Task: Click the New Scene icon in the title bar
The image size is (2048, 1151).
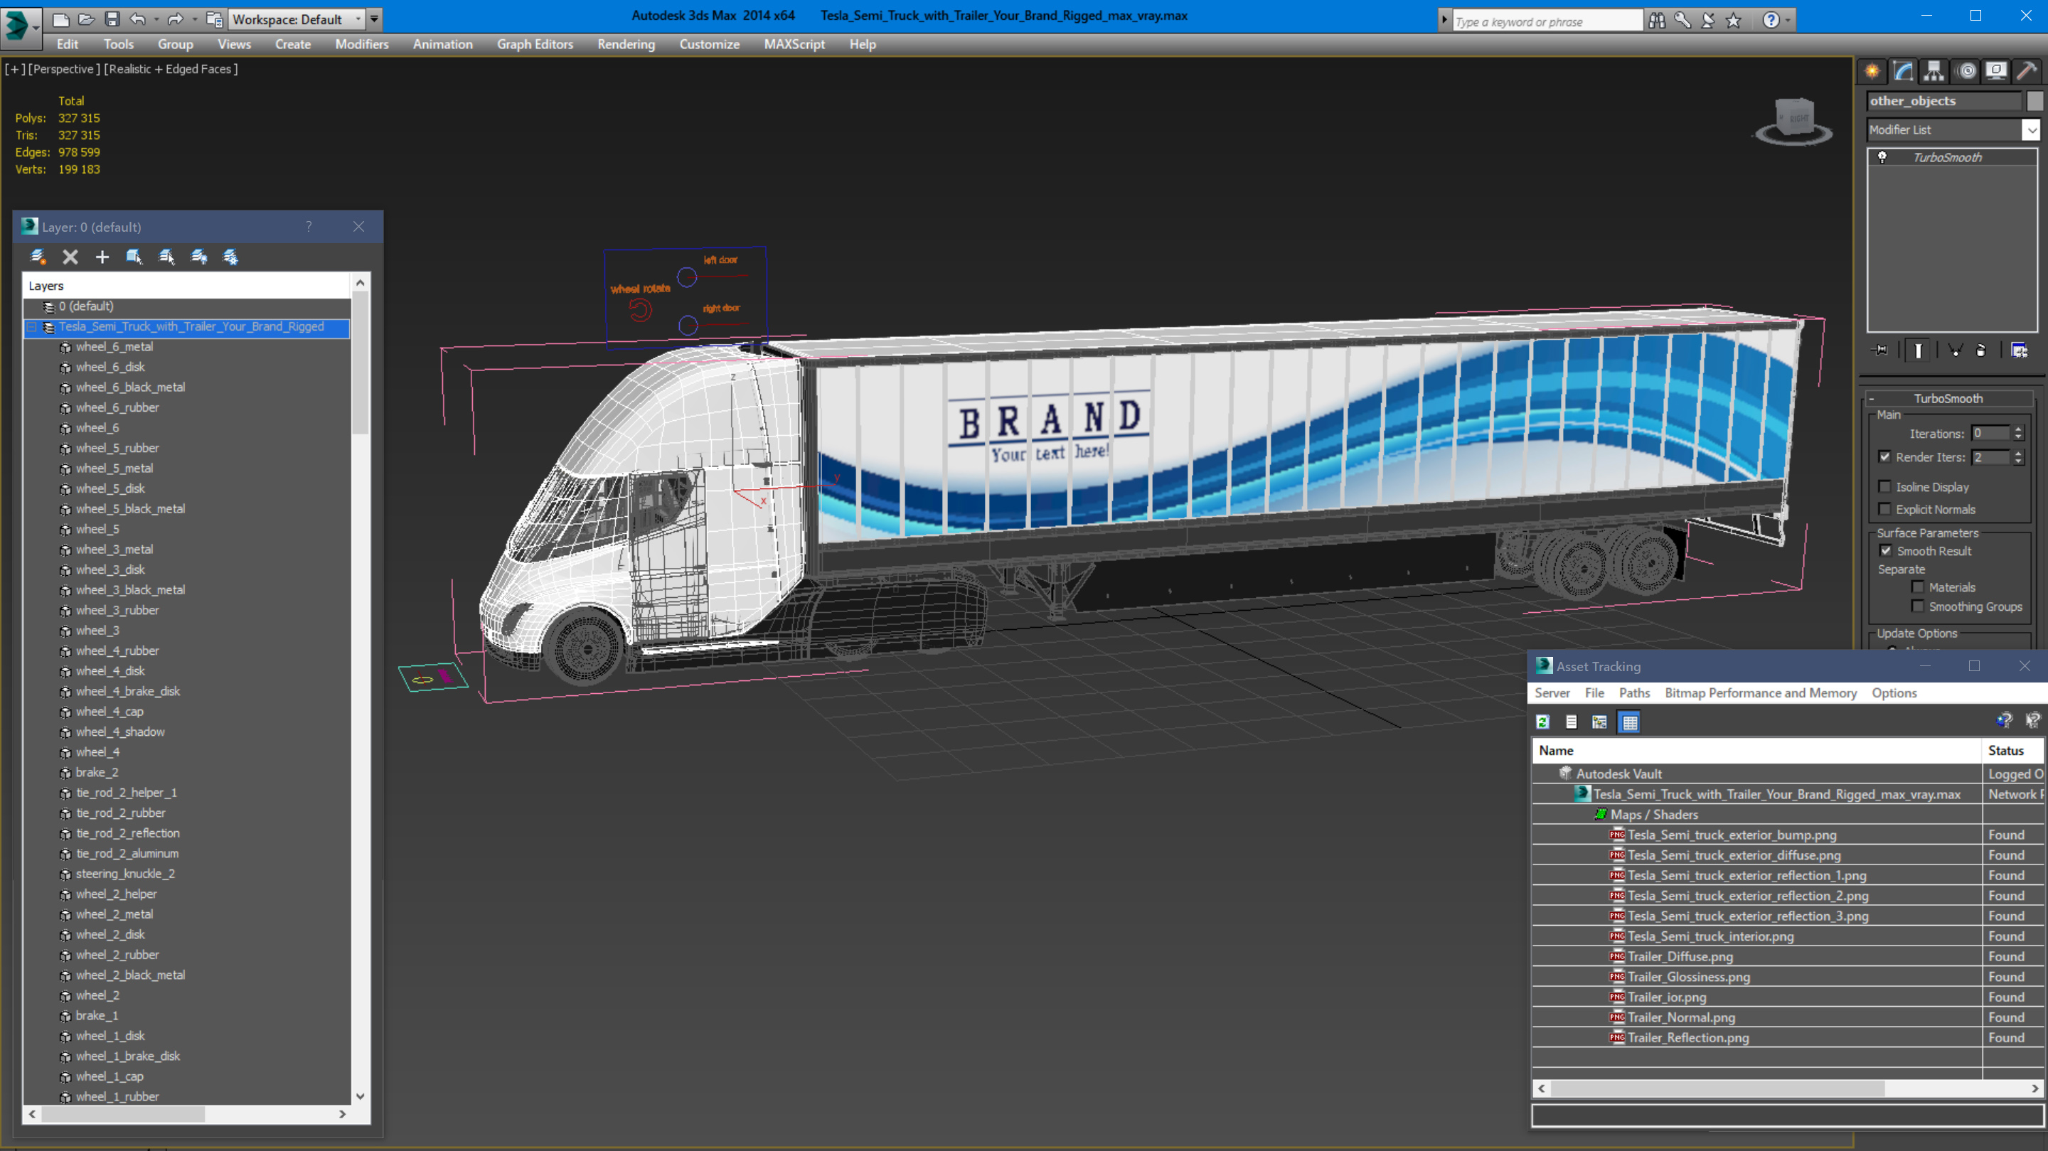Action: 61,18
